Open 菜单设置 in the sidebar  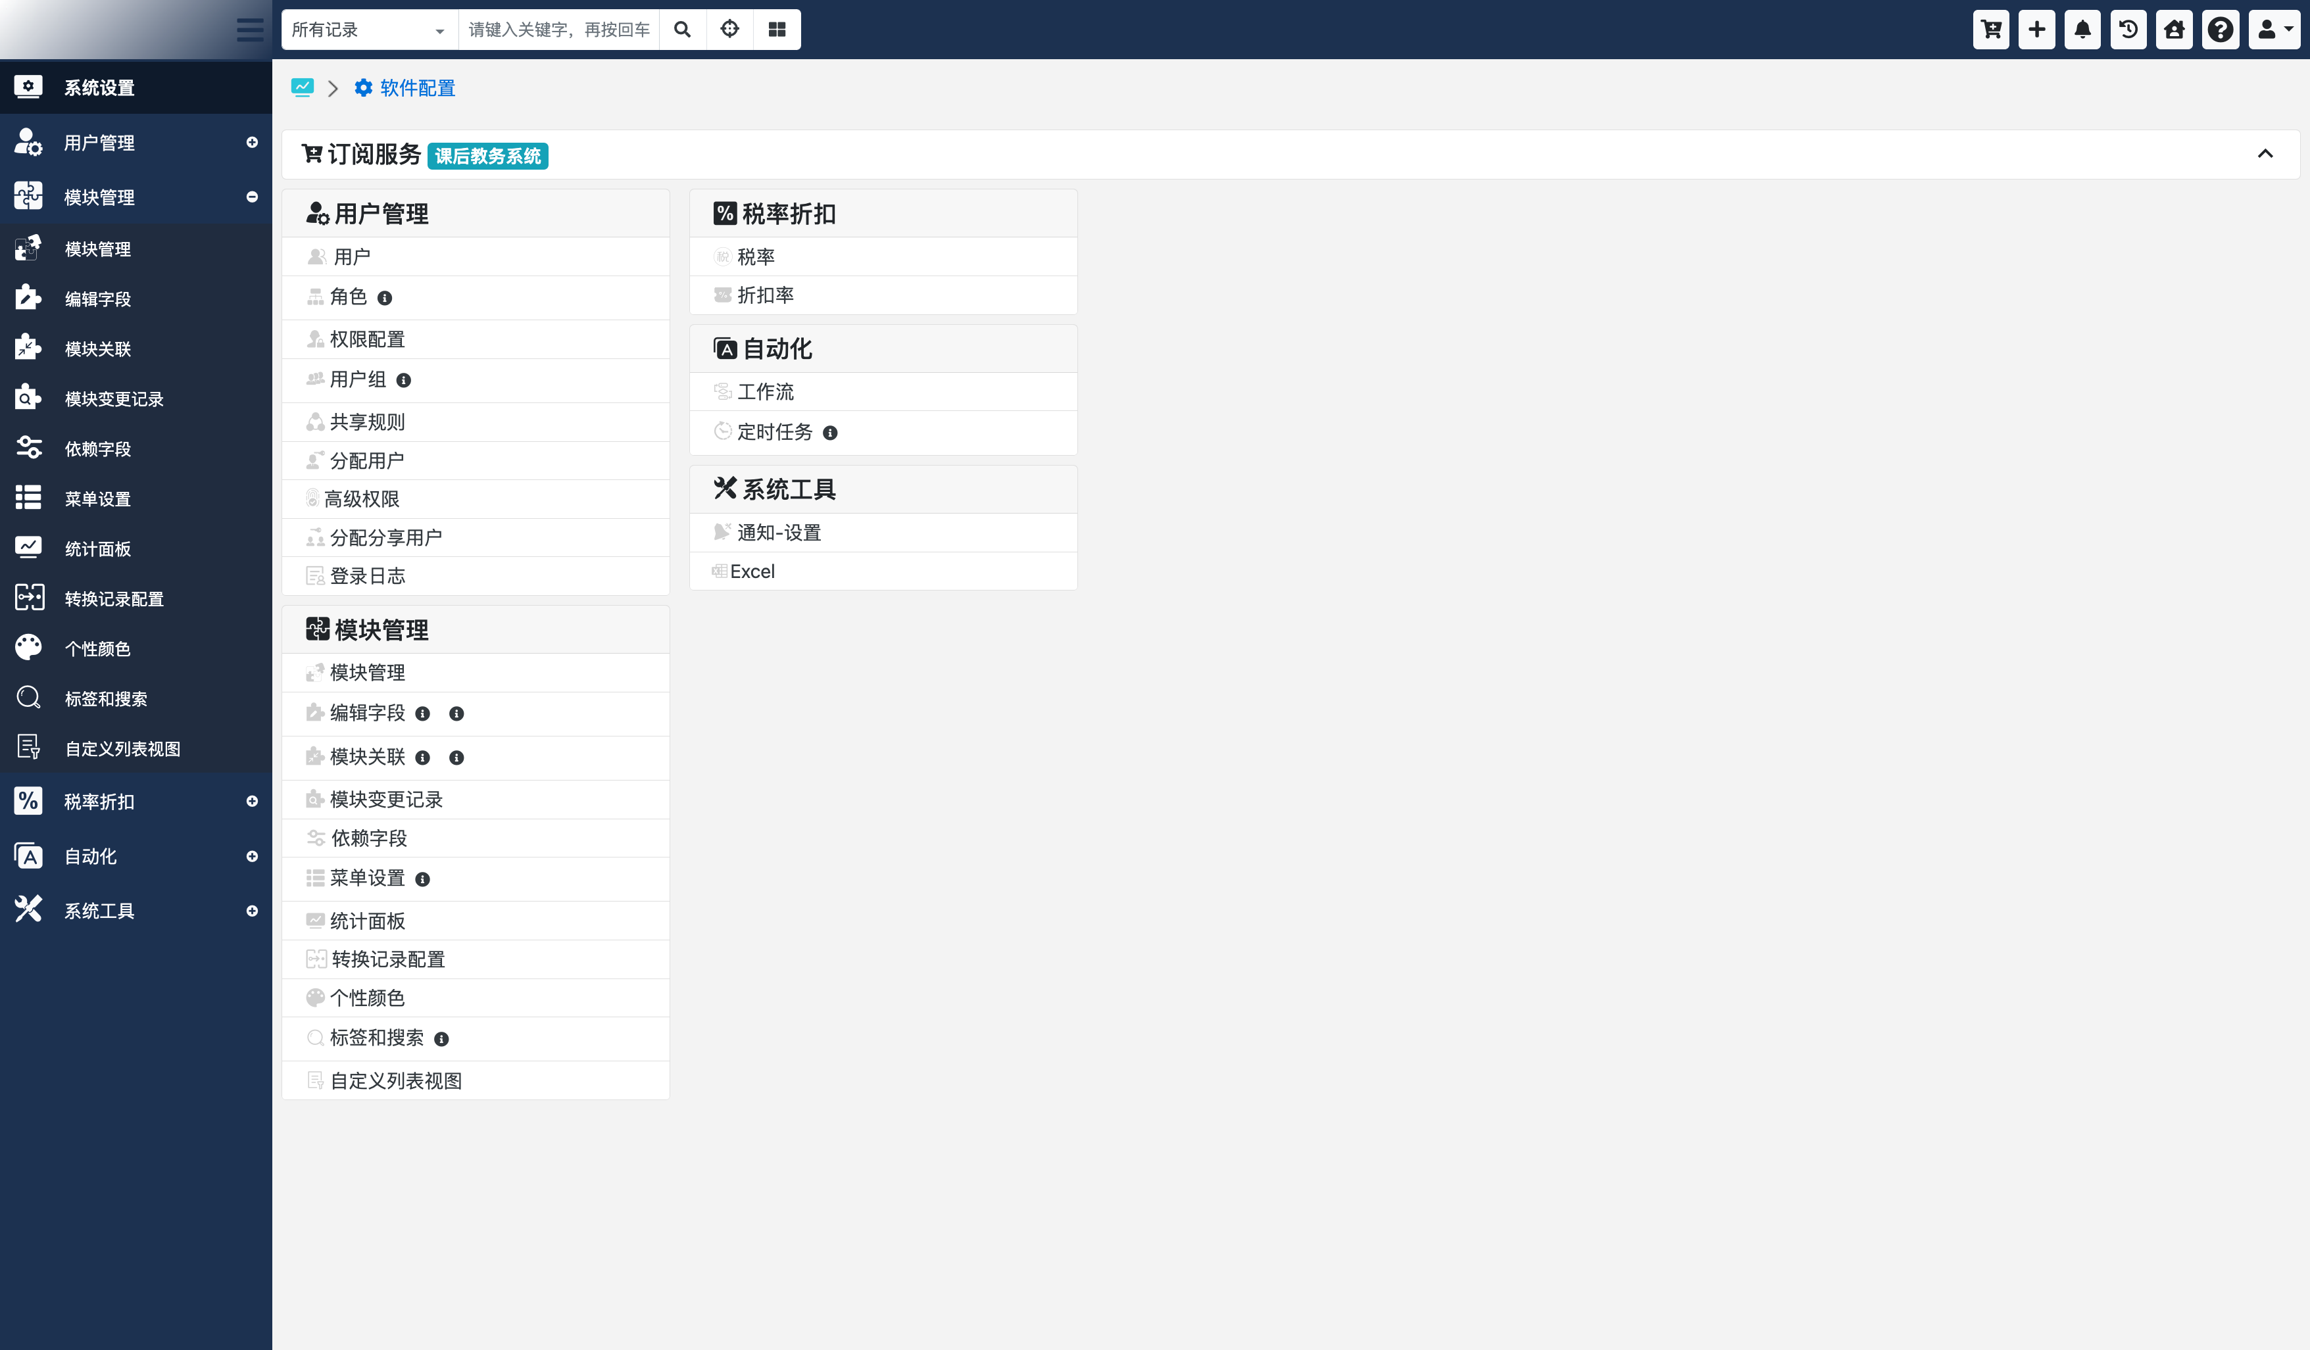[135, 498]
